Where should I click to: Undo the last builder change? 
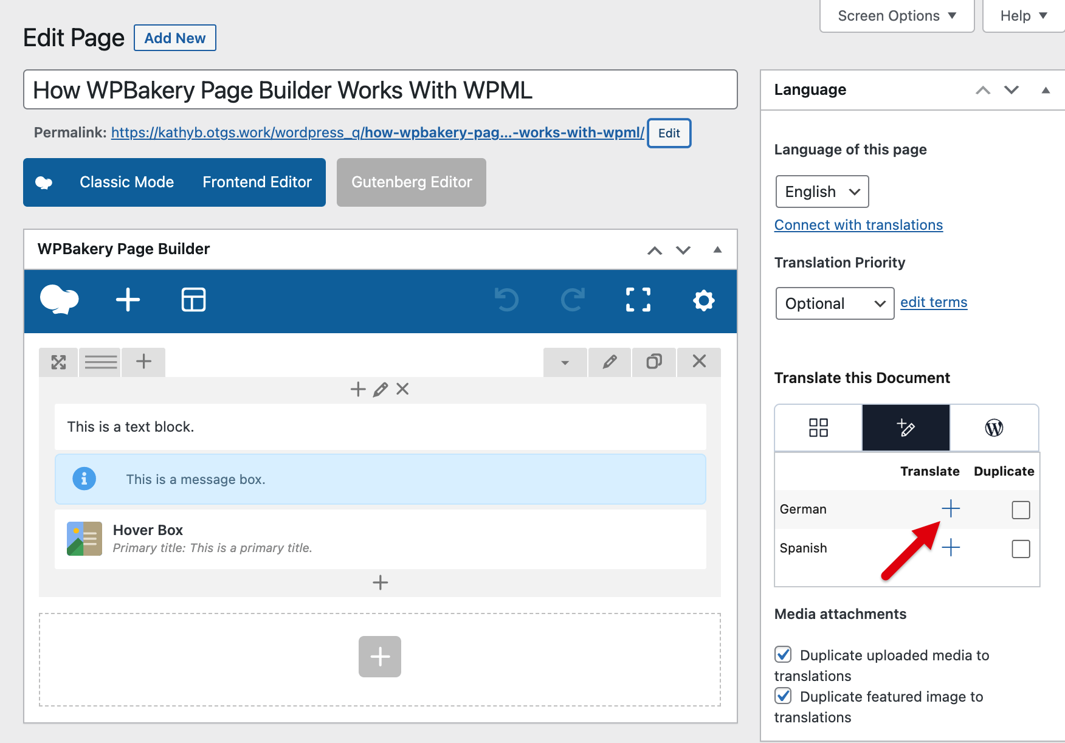coord(506,300)
